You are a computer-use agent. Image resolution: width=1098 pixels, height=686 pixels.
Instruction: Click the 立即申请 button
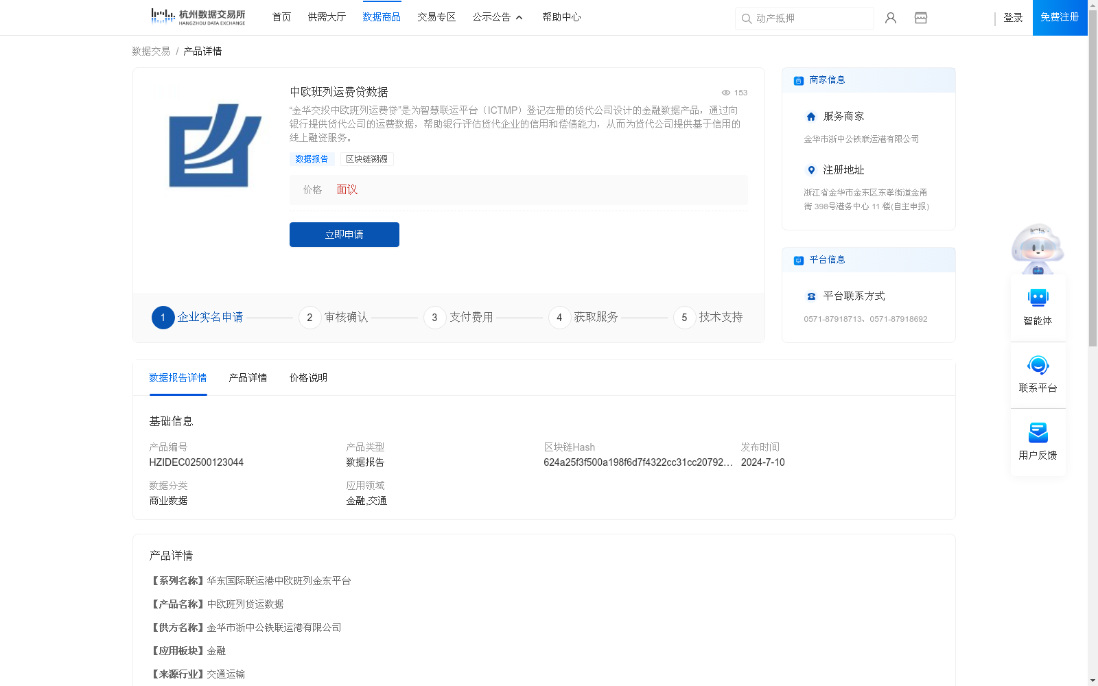344,235
